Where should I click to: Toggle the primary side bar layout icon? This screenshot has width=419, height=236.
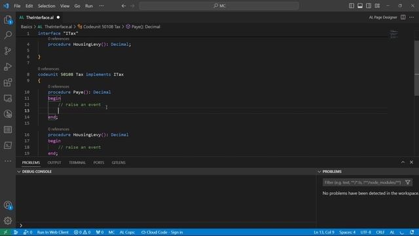(x=352, y=6)
